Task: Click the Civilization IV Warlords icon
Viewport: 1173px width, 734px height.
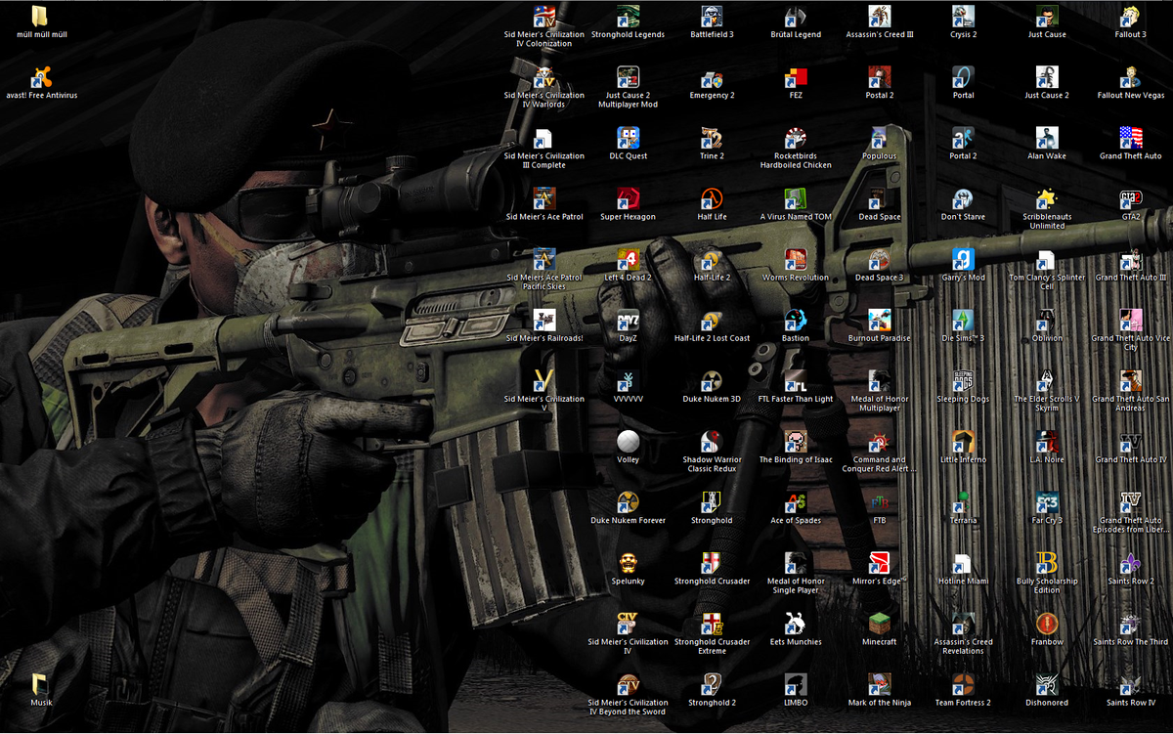Action: [544, 77]
